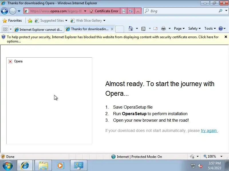
Task: Open Quick Tabs grid view
Action: (x=5, y=29)
